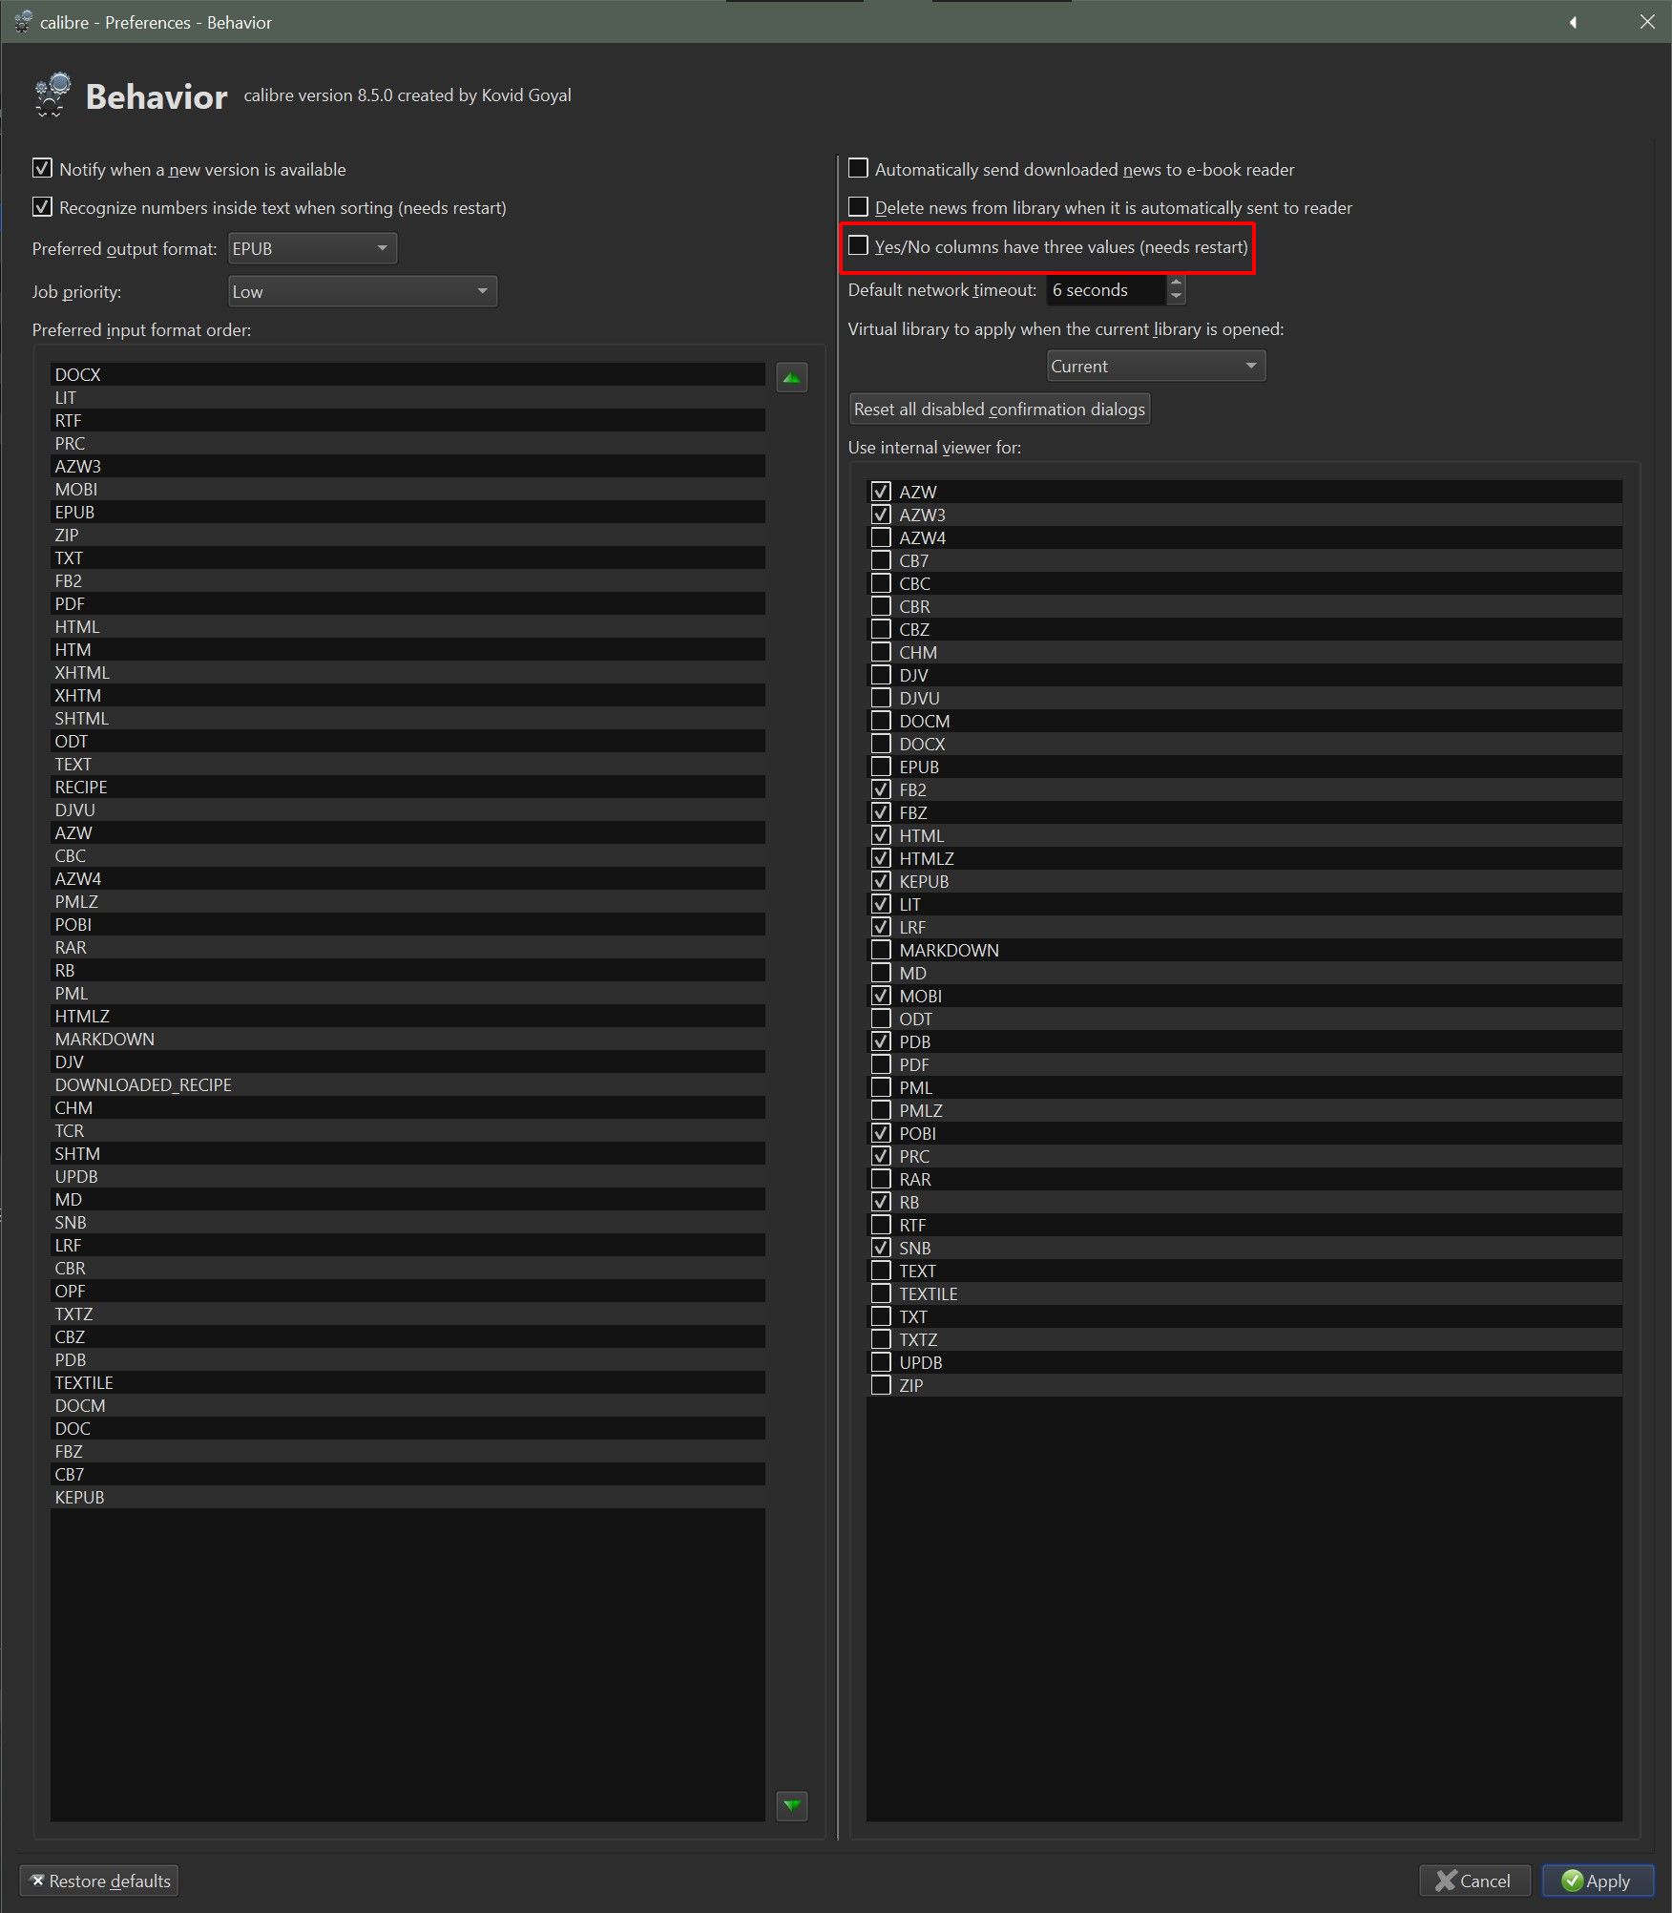
Task: Select RTF in input format order
Action: tap(408, 420)
